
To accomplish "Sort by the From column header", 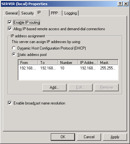I will pyautogui.click(x=28, y=62).
